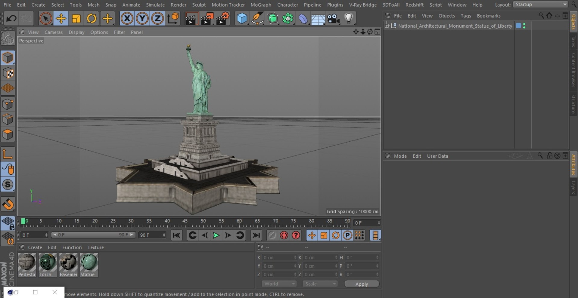Toggle Z axis lock
578x298 pixels.
157,19
